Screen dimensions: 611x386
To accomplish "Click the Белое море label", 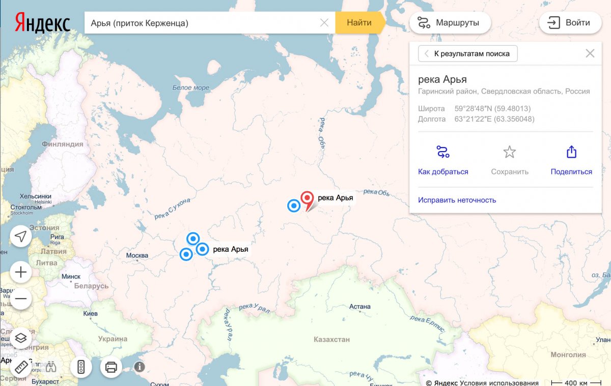I will [191, 87].
